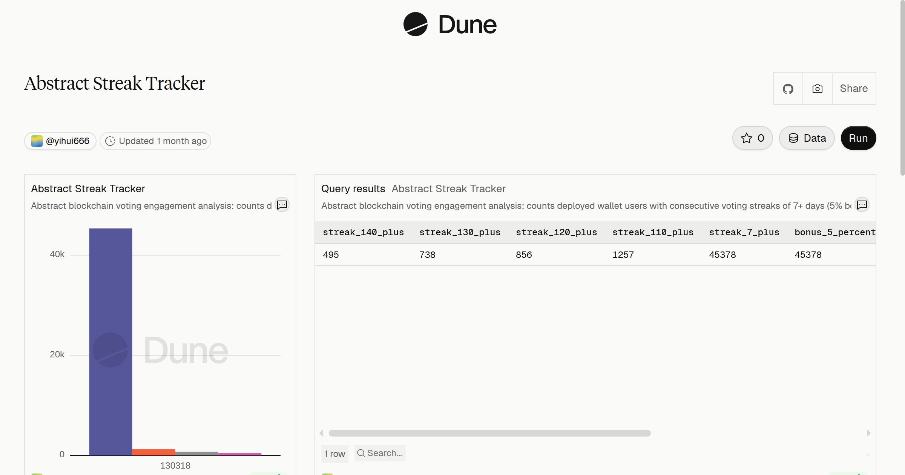Click the clock icon beside Updated

point(110,141)
